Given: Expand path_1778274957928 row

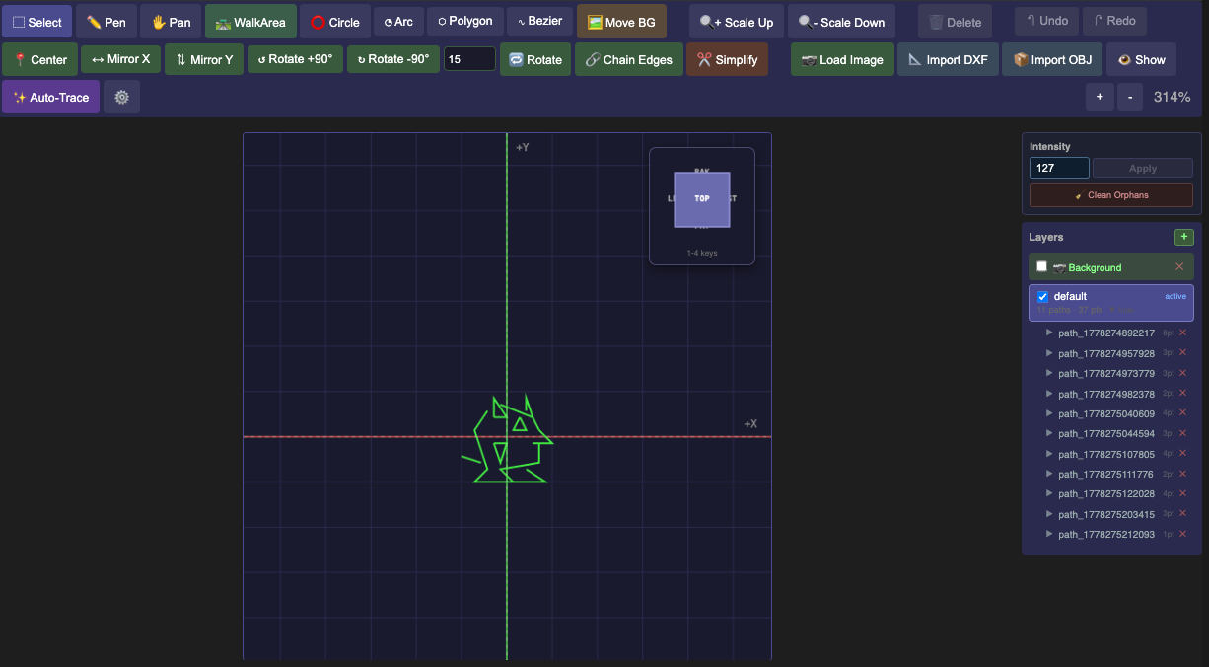Looking at the screenshot, I should coord(1049,353).
